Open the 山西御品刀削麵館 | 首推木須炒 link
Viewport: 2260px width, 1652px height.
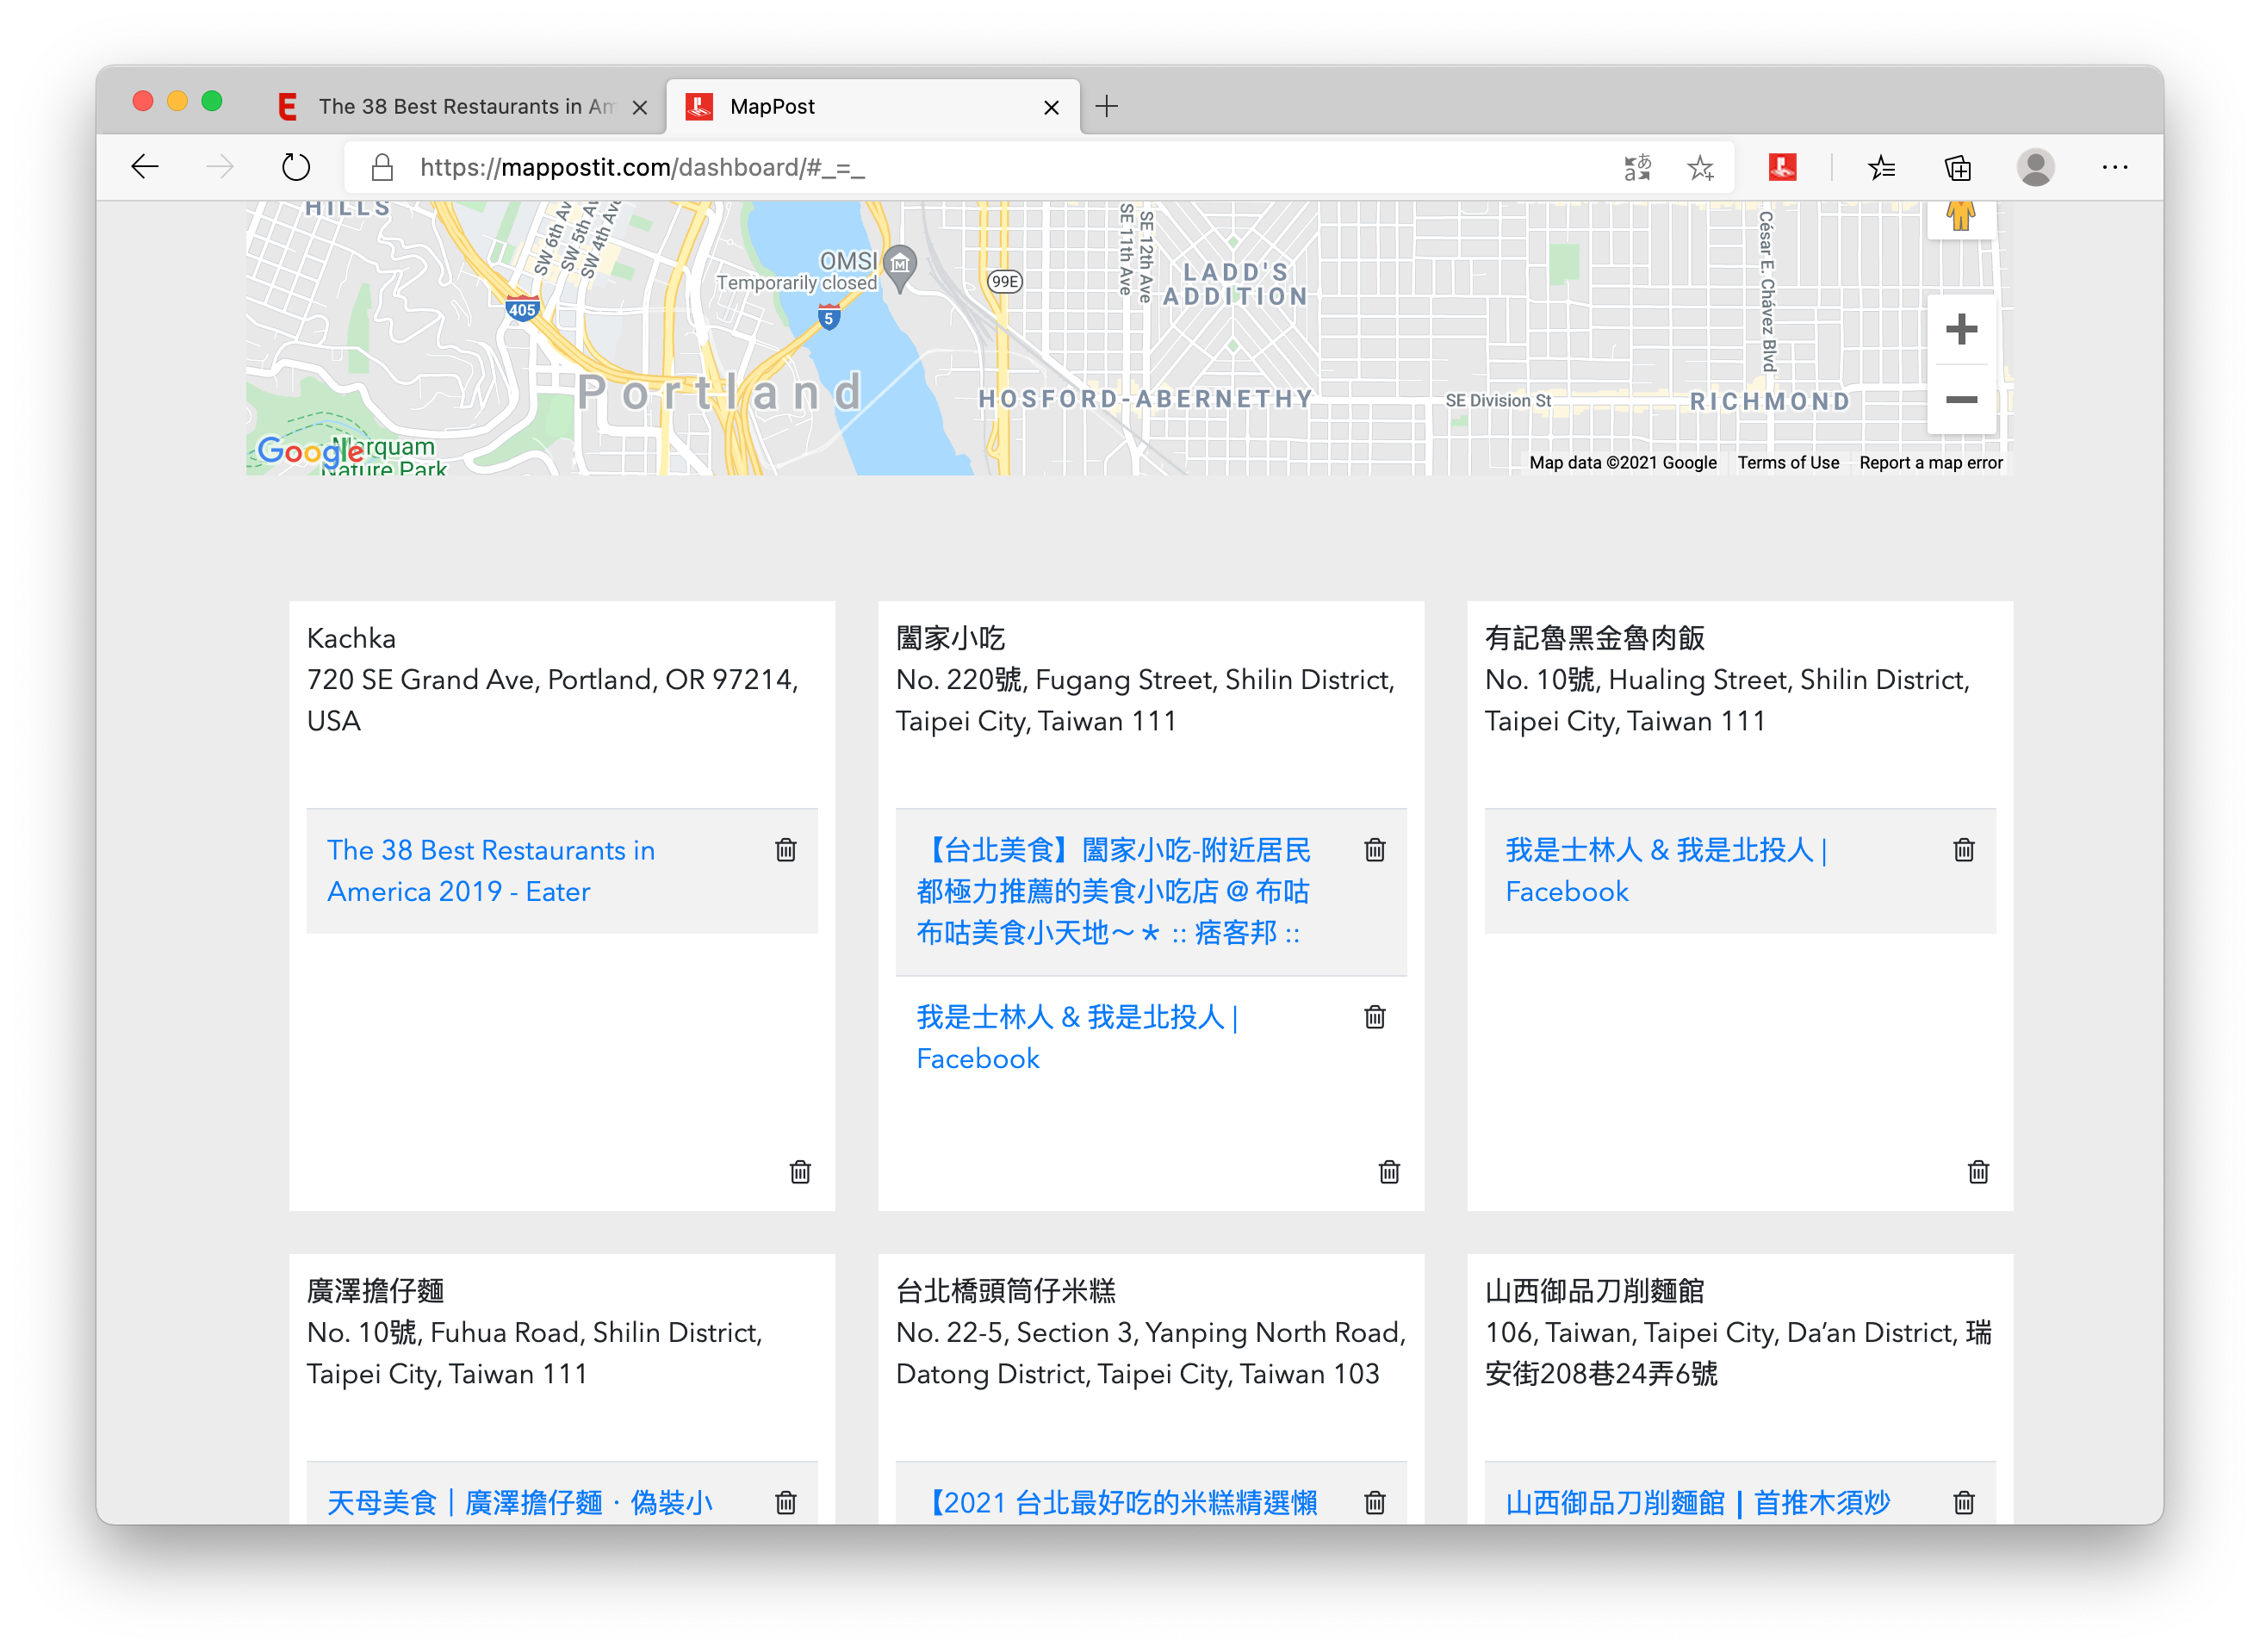click(1698, 1502)
